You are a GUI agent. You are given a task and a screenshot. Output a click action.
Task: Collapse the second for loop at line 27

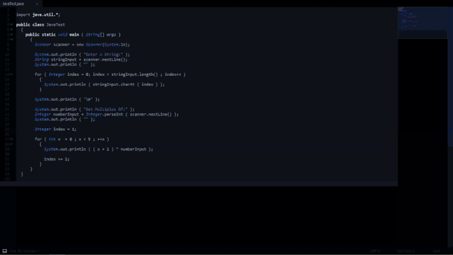[x=12, y=139]
